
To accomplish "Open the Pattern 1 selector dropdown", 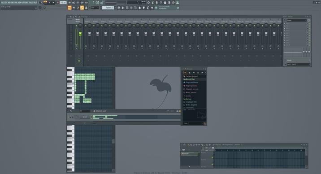I will pyautogui.click(x=108, y=8).
